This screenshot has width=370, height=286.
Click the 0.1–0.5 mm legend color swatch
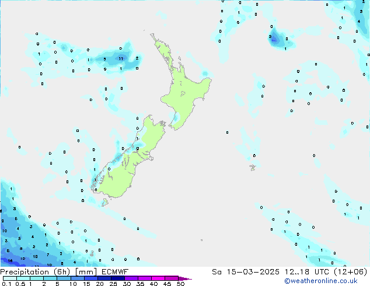10,278
